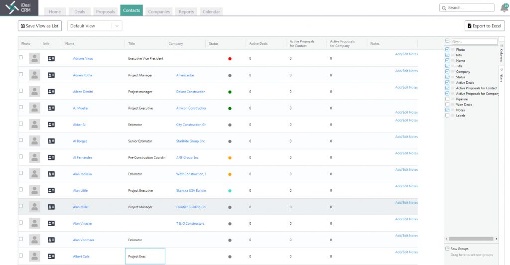Open contact card icon for Alan Vinacke
This screenshot has height=265, width=510.
click(x=51, y=223)
